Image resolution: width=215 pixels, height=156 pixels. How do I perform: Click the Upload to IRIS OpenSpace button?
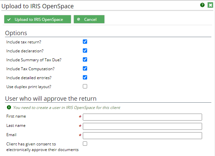pos(37,19)
